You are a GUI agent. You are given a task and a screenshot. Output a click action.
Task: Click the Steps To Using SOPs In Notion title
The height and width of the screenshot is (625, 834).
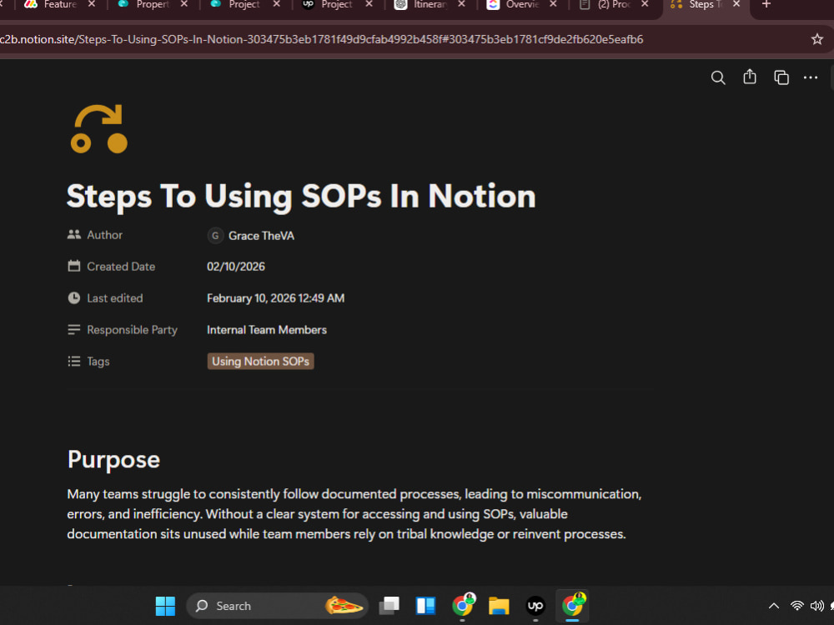coord(301,196)
